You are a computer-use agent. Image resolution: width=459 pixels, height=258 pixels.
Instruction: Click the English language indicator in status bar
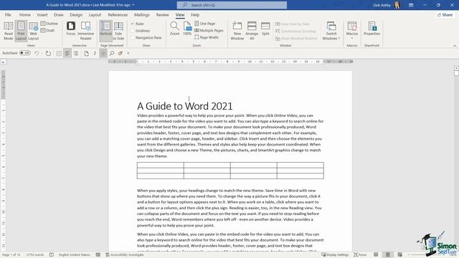(x=75, y=255)
